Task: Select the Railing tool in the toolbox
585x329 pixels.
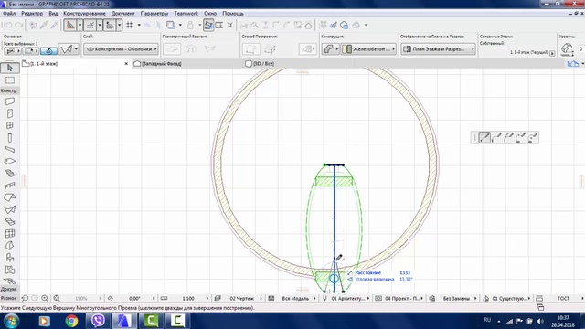Action: tap(10, 186)
